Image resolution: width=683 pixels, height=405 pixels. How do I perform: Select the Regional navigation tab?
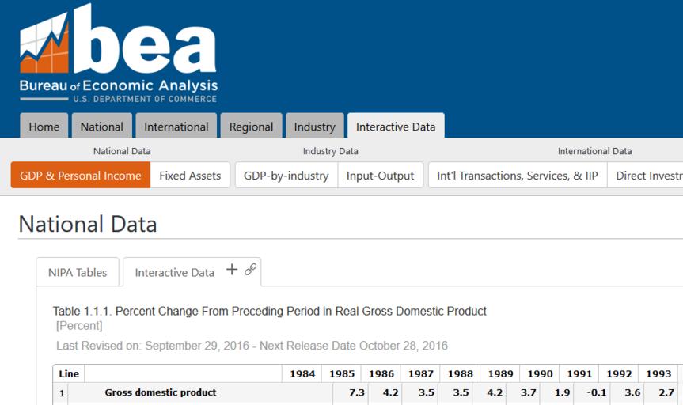(251, 127)
